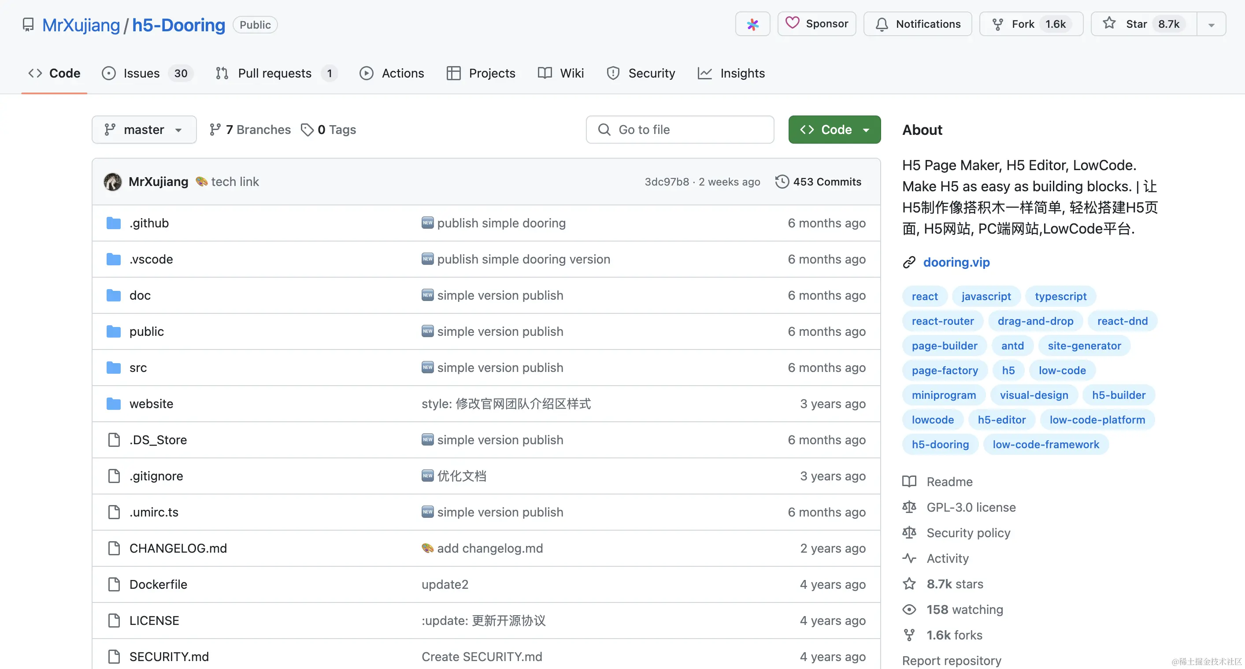Open the Pull requests tab
The image size is (1245, 669).
(x=277, y=73)
